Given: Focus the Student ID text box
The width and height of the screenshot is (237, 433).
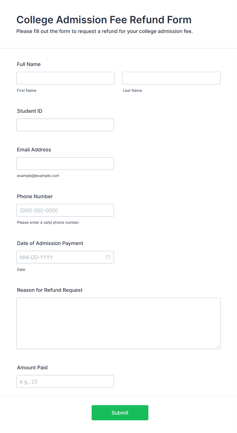Looking at the screenshot, I should (x=65, y=125).
